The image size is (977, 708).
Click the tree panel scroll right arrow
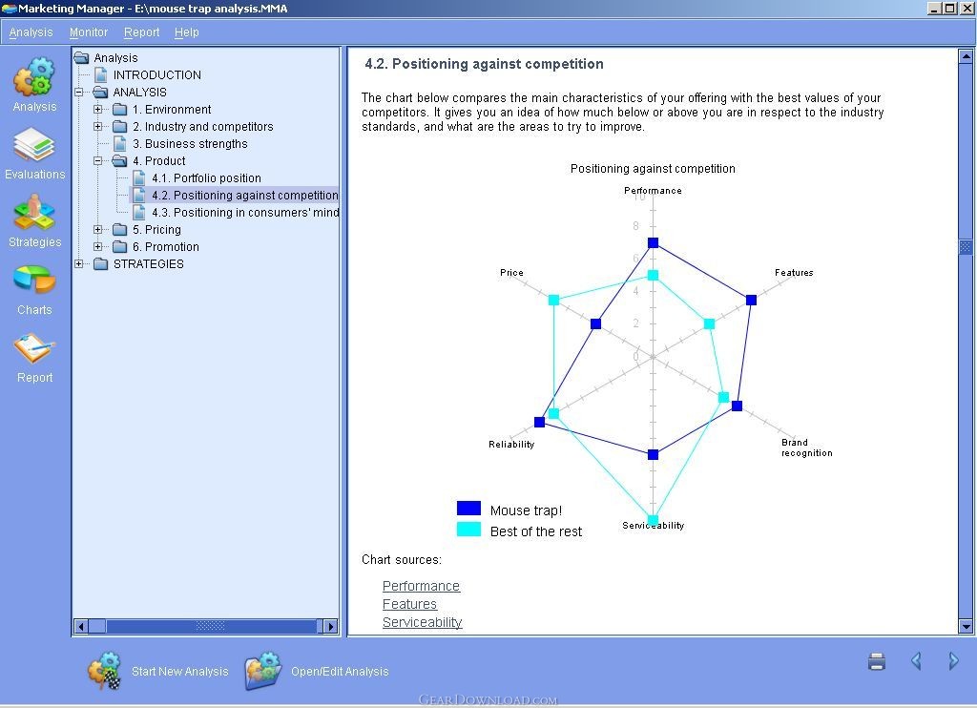click(x=331, y=626)
